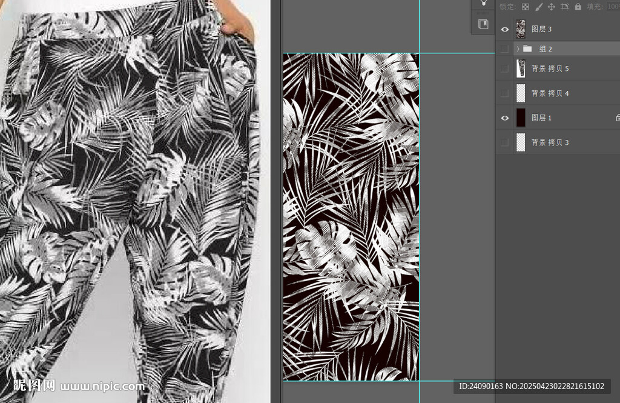
Task: Click prevent artboard auto-nesting lock icon
Action: point(565,7)
